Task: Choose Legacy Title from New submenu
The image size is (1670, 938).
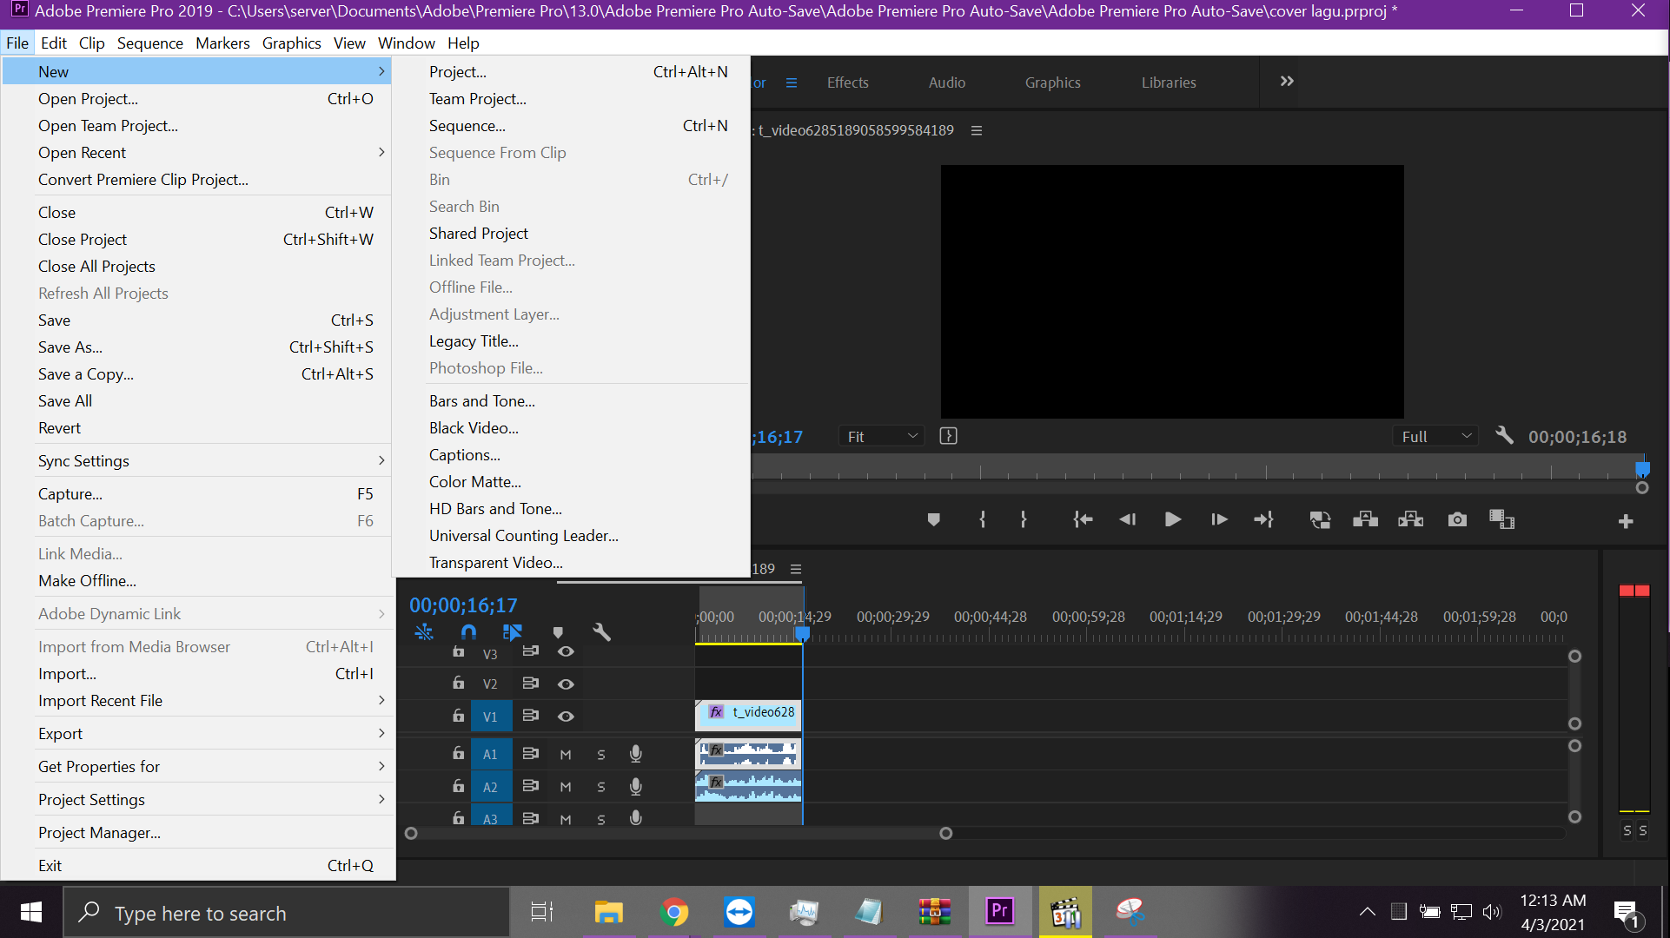Action: 474,341
